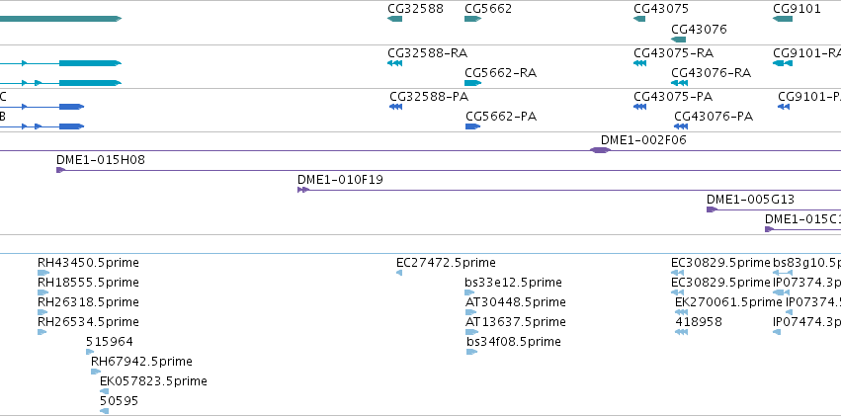Viewport: 841px width, 416px height.
Task: Click the bs33e12.5prime EST arrow
Action: (x=469, y=292)
